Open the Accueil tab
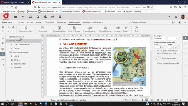This screenshot has width=188, height=106. 30,22
